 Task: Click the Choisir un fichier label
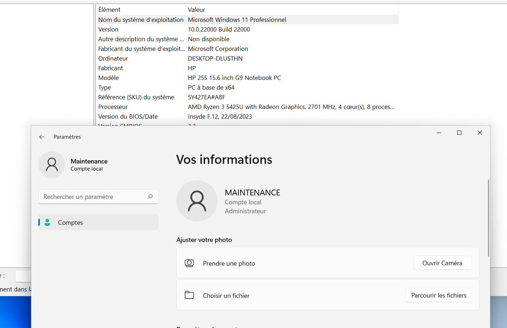tap(226, 296)
